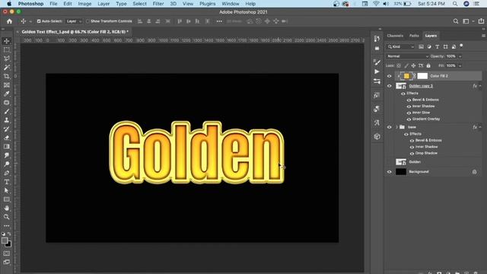
Task: Select the Rectangle shape tool
Action: [7, 199]
